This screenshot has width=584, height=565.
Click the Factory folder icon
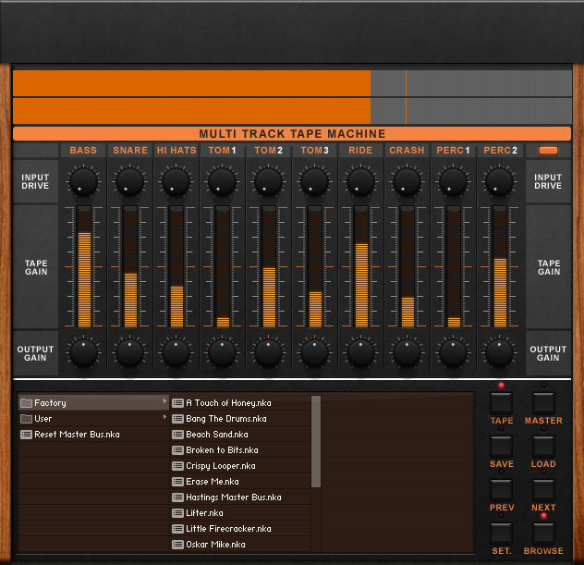[27, 403]
